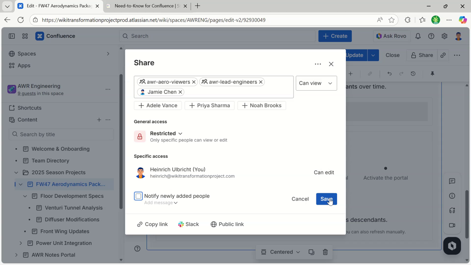The image size is (471, 265).
Task: Close the Share dialog with X
Action: coord(331,64)
